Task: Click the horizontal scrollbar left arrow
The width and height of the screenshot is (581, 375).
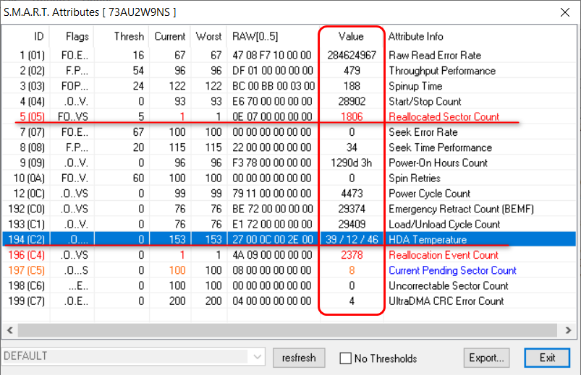Action: (10, 330)
